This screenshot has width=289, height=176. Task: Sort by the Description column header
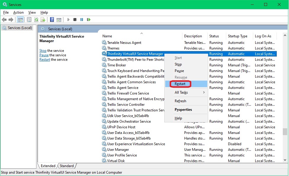pos(195,36)
